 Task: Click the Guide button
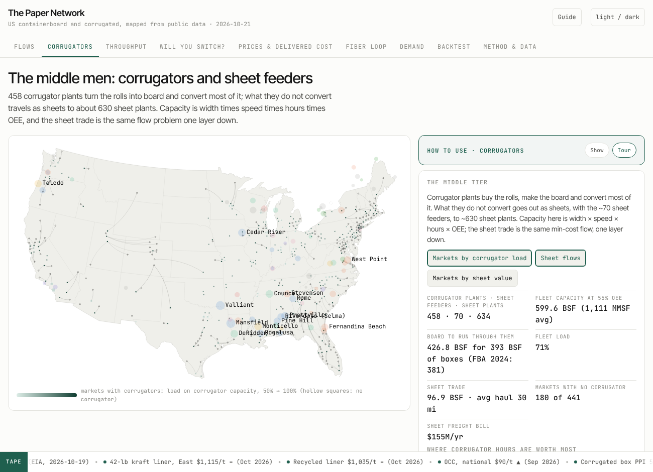click(567, 17)
